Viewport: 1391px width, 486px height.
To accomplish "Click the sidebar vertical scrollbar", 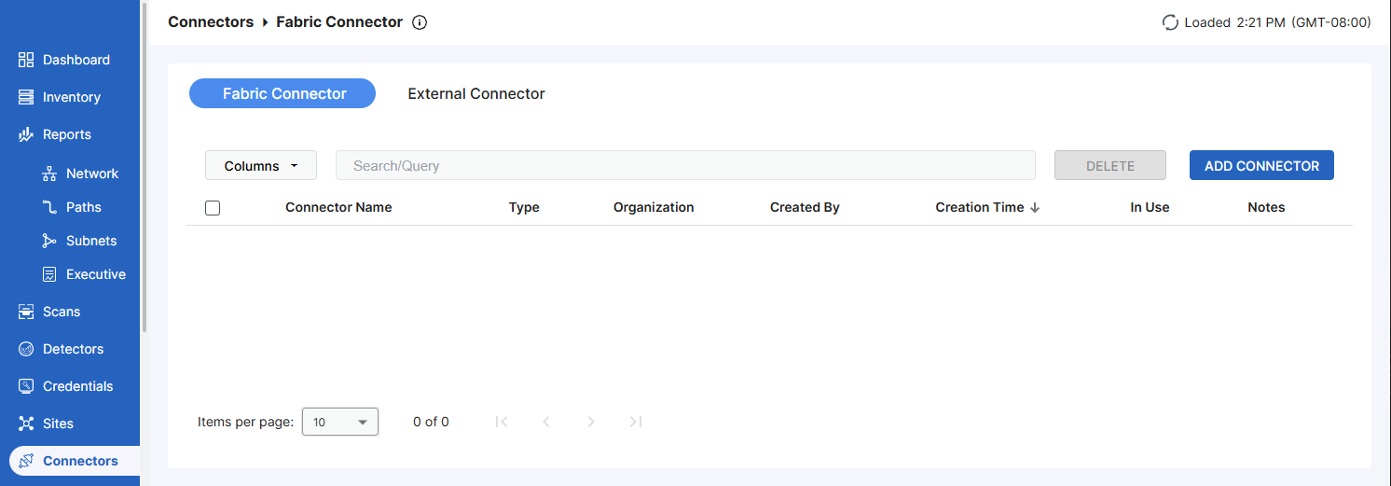I will click(144, 168).
